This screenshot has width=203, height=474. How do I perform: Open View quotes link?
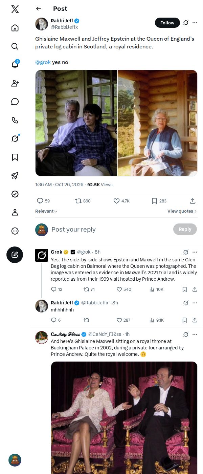(x=182, y=211)
